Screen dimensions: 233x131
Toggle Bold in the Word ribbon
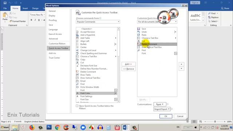31,20
